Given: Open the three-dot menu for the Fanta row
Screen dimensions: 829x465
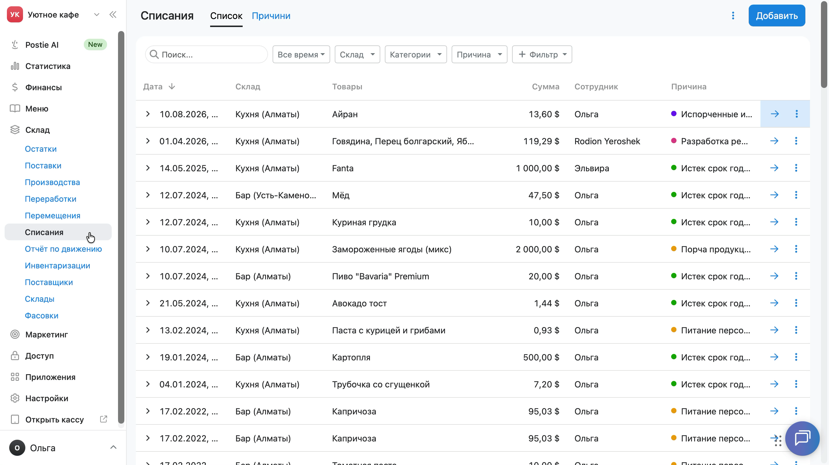Looking at the screenshot, I should pyautogui.click(x=796, y=168).
